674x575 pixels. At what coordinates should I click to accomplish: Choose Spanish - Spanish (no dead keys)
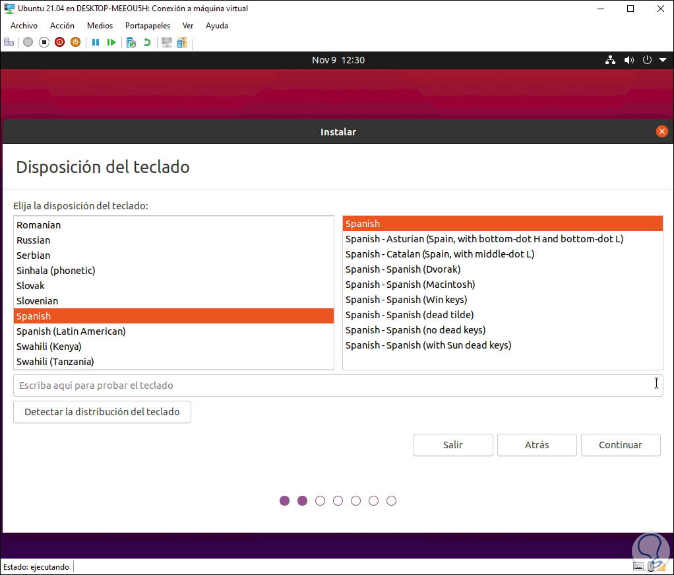click(503, 330)
